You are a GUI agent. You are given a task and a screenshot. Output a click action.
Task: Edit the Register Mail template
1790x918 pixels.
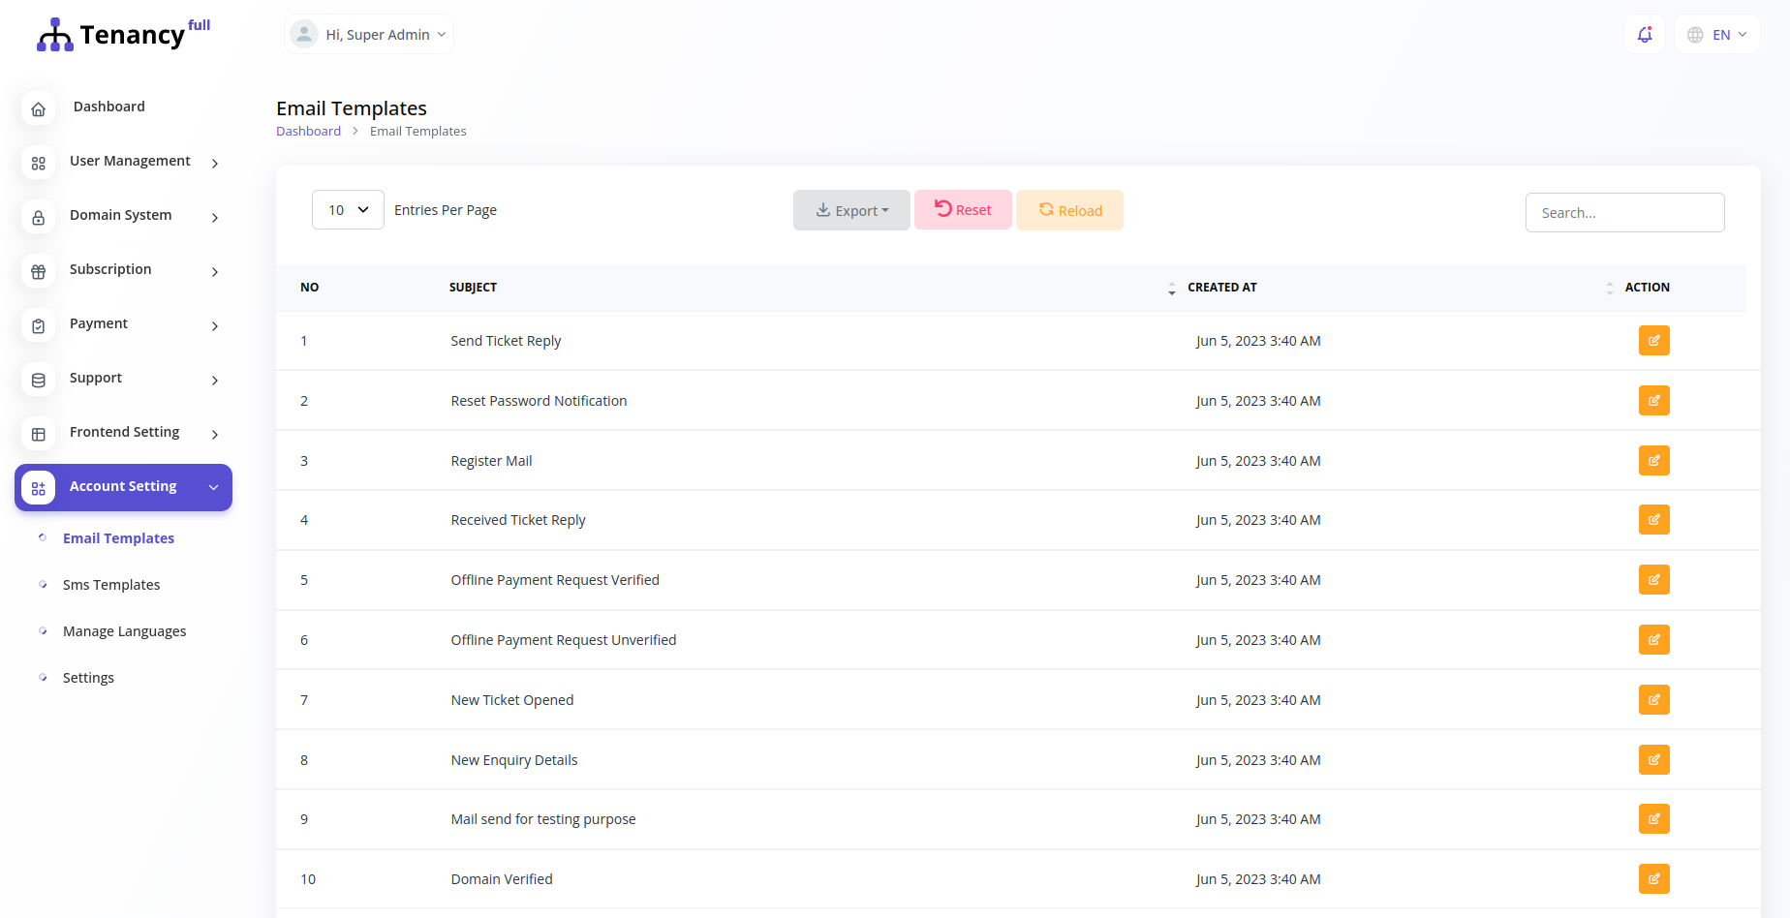click(x=1653, y=461)
